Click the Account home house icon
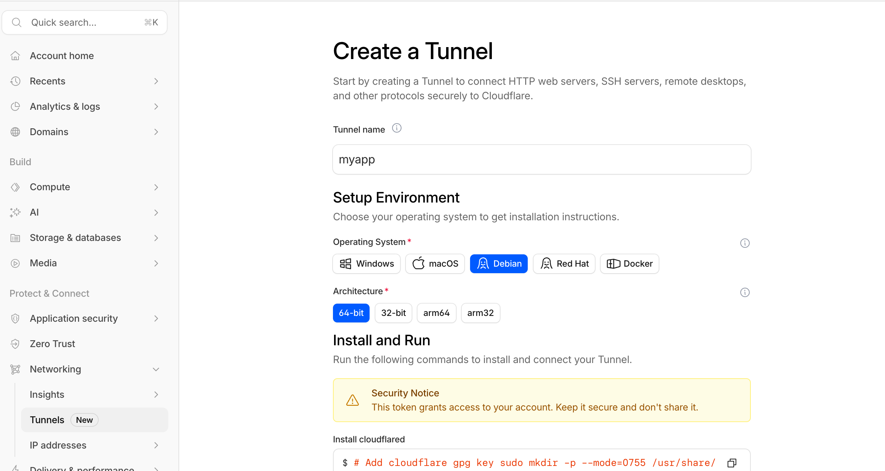 tap(15, 56)
